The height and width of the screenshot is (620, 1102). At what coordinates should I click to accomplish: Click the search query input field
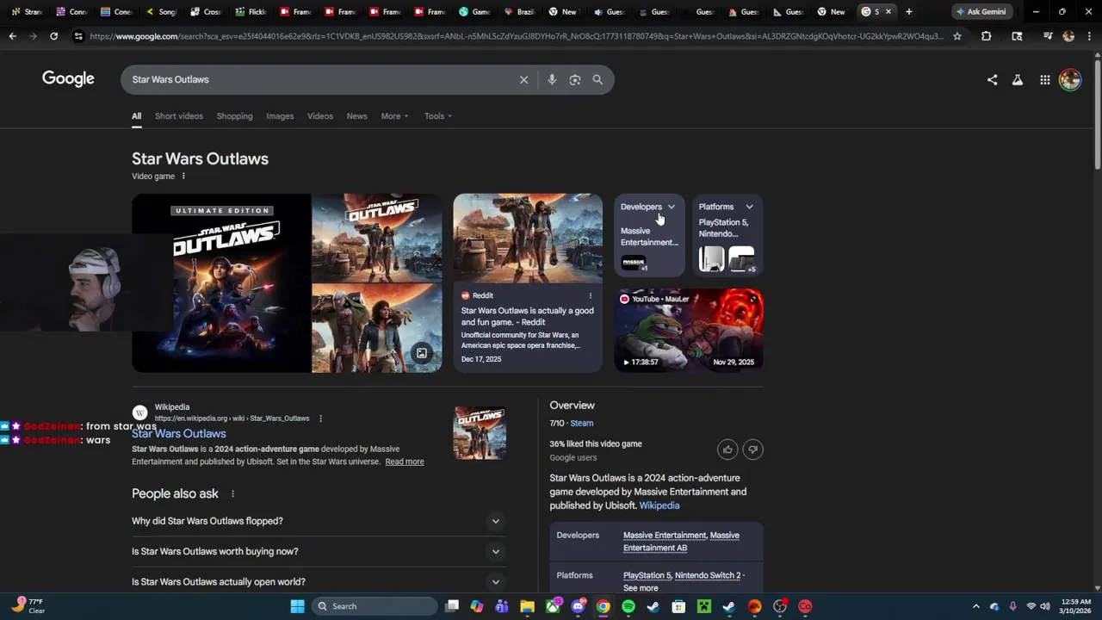pos(319,79)
